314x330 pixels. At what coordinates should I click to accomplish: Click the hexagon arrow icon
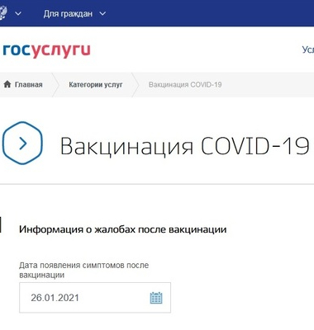tap(22, 143)
